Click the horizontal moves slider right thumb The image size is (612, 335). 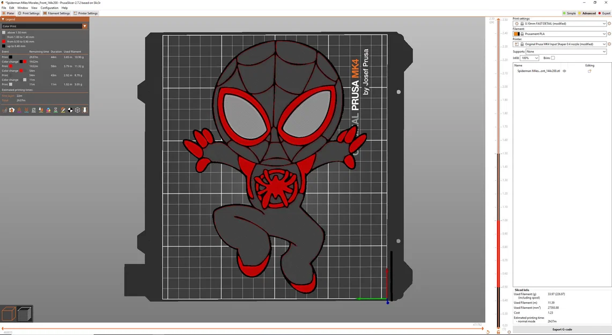pos(483,329)
